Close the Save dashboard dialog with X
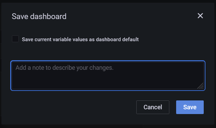216x128 pixels. 200,16
